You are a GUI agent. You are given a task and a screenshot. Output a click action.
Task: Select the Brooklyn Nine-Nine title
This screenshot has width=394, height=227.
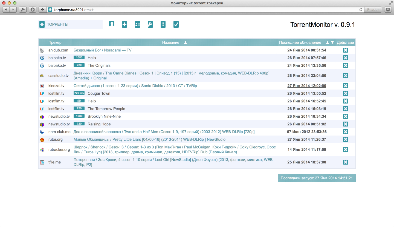coord(104,116)
